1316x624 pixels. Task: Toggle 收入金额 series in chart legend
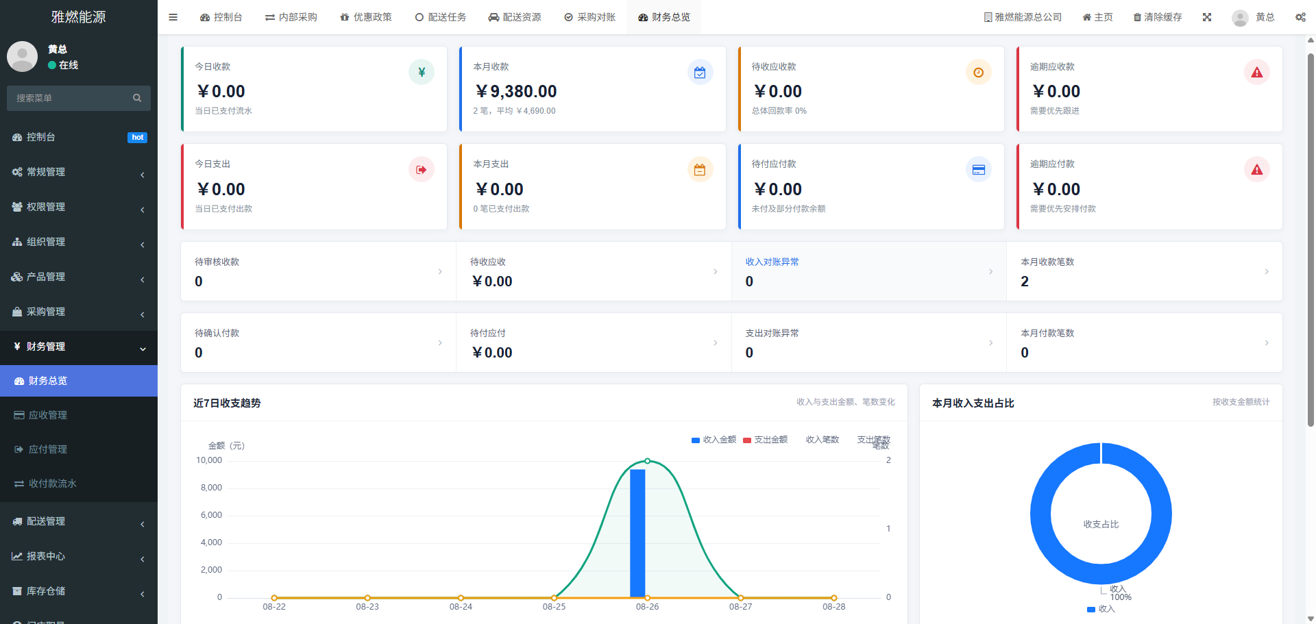pyautogui.click(x=714, y=440)
